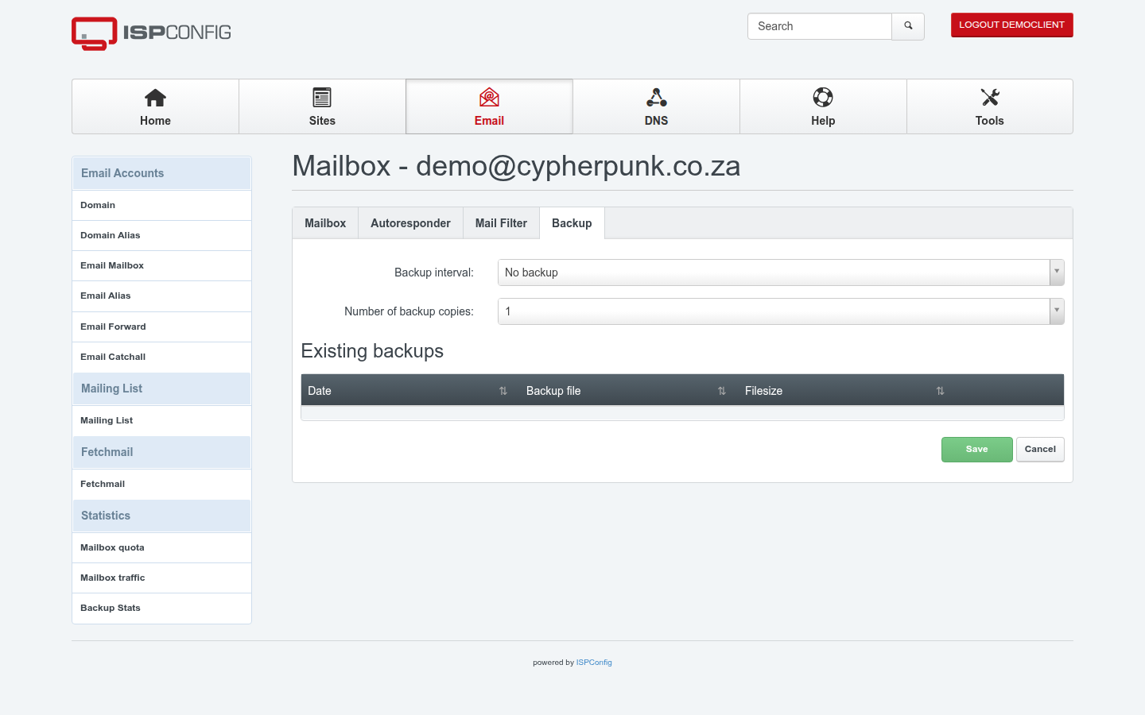Sort backups by Date column arrows

(503, 391)
